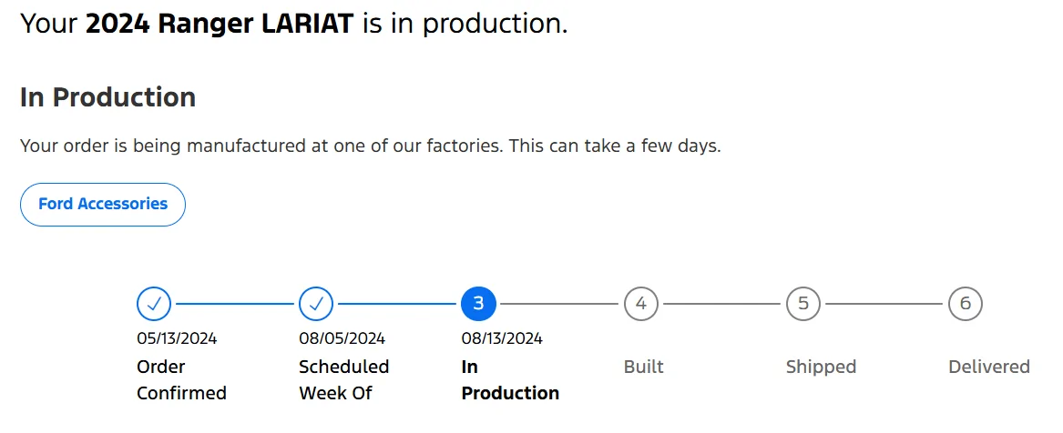The height and width of the screenshot is (433, 1063).
Task: Select the step 5 Shipped circle
Action: tap(803, 304)
